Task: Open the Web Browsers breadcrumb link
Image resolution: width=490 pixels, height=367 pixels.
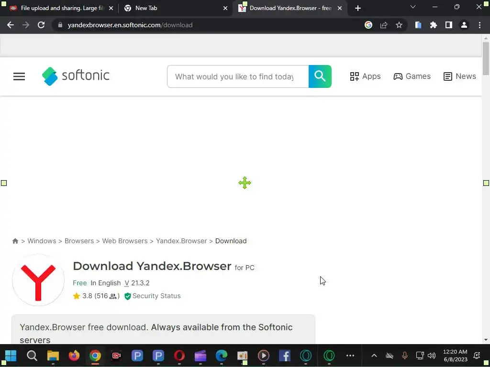Action: [x=125, y=241]
